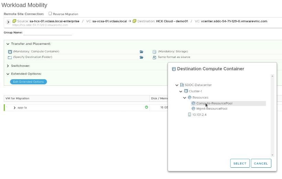Click the dialog scrollbar down arrow

[272, 155]
